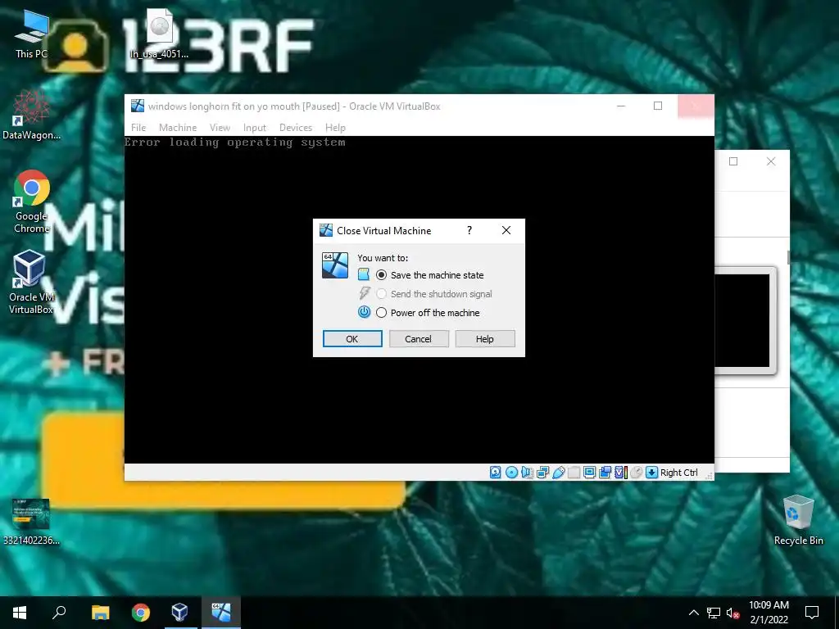Viewport: 839px width, 629px height.
Task: Click the muted volume tray icon
Action: [x=732, y=613]
